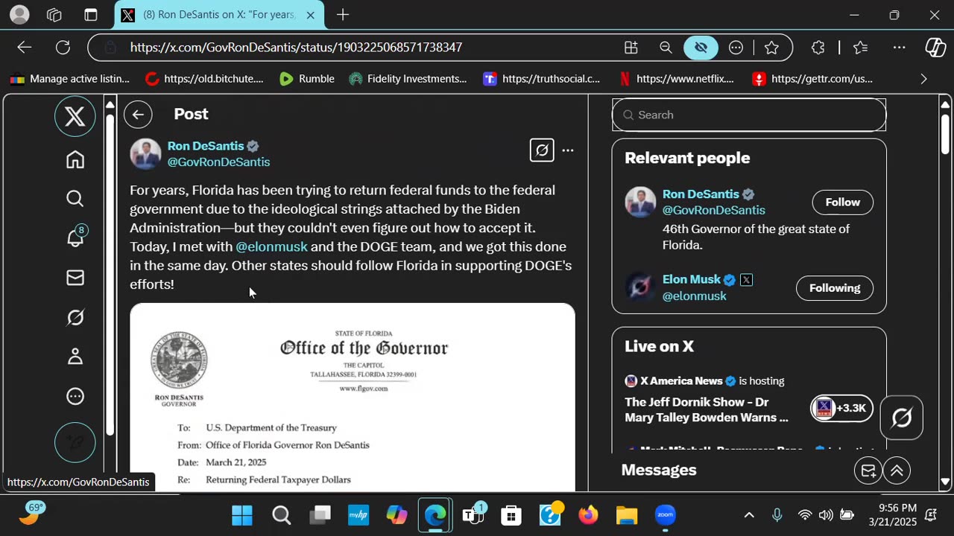Open the Favorites list icon

861,48
